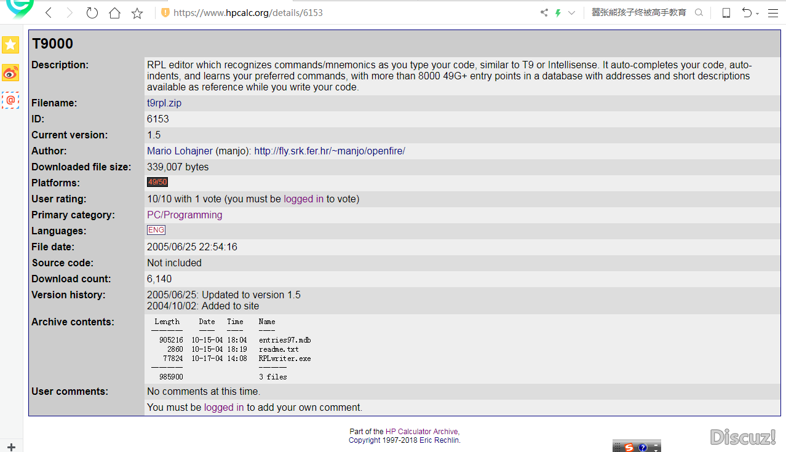Click the 'Updated to version 1.5' history line
The width and height of the screenshot is (786, 452).
coord(224,295)
